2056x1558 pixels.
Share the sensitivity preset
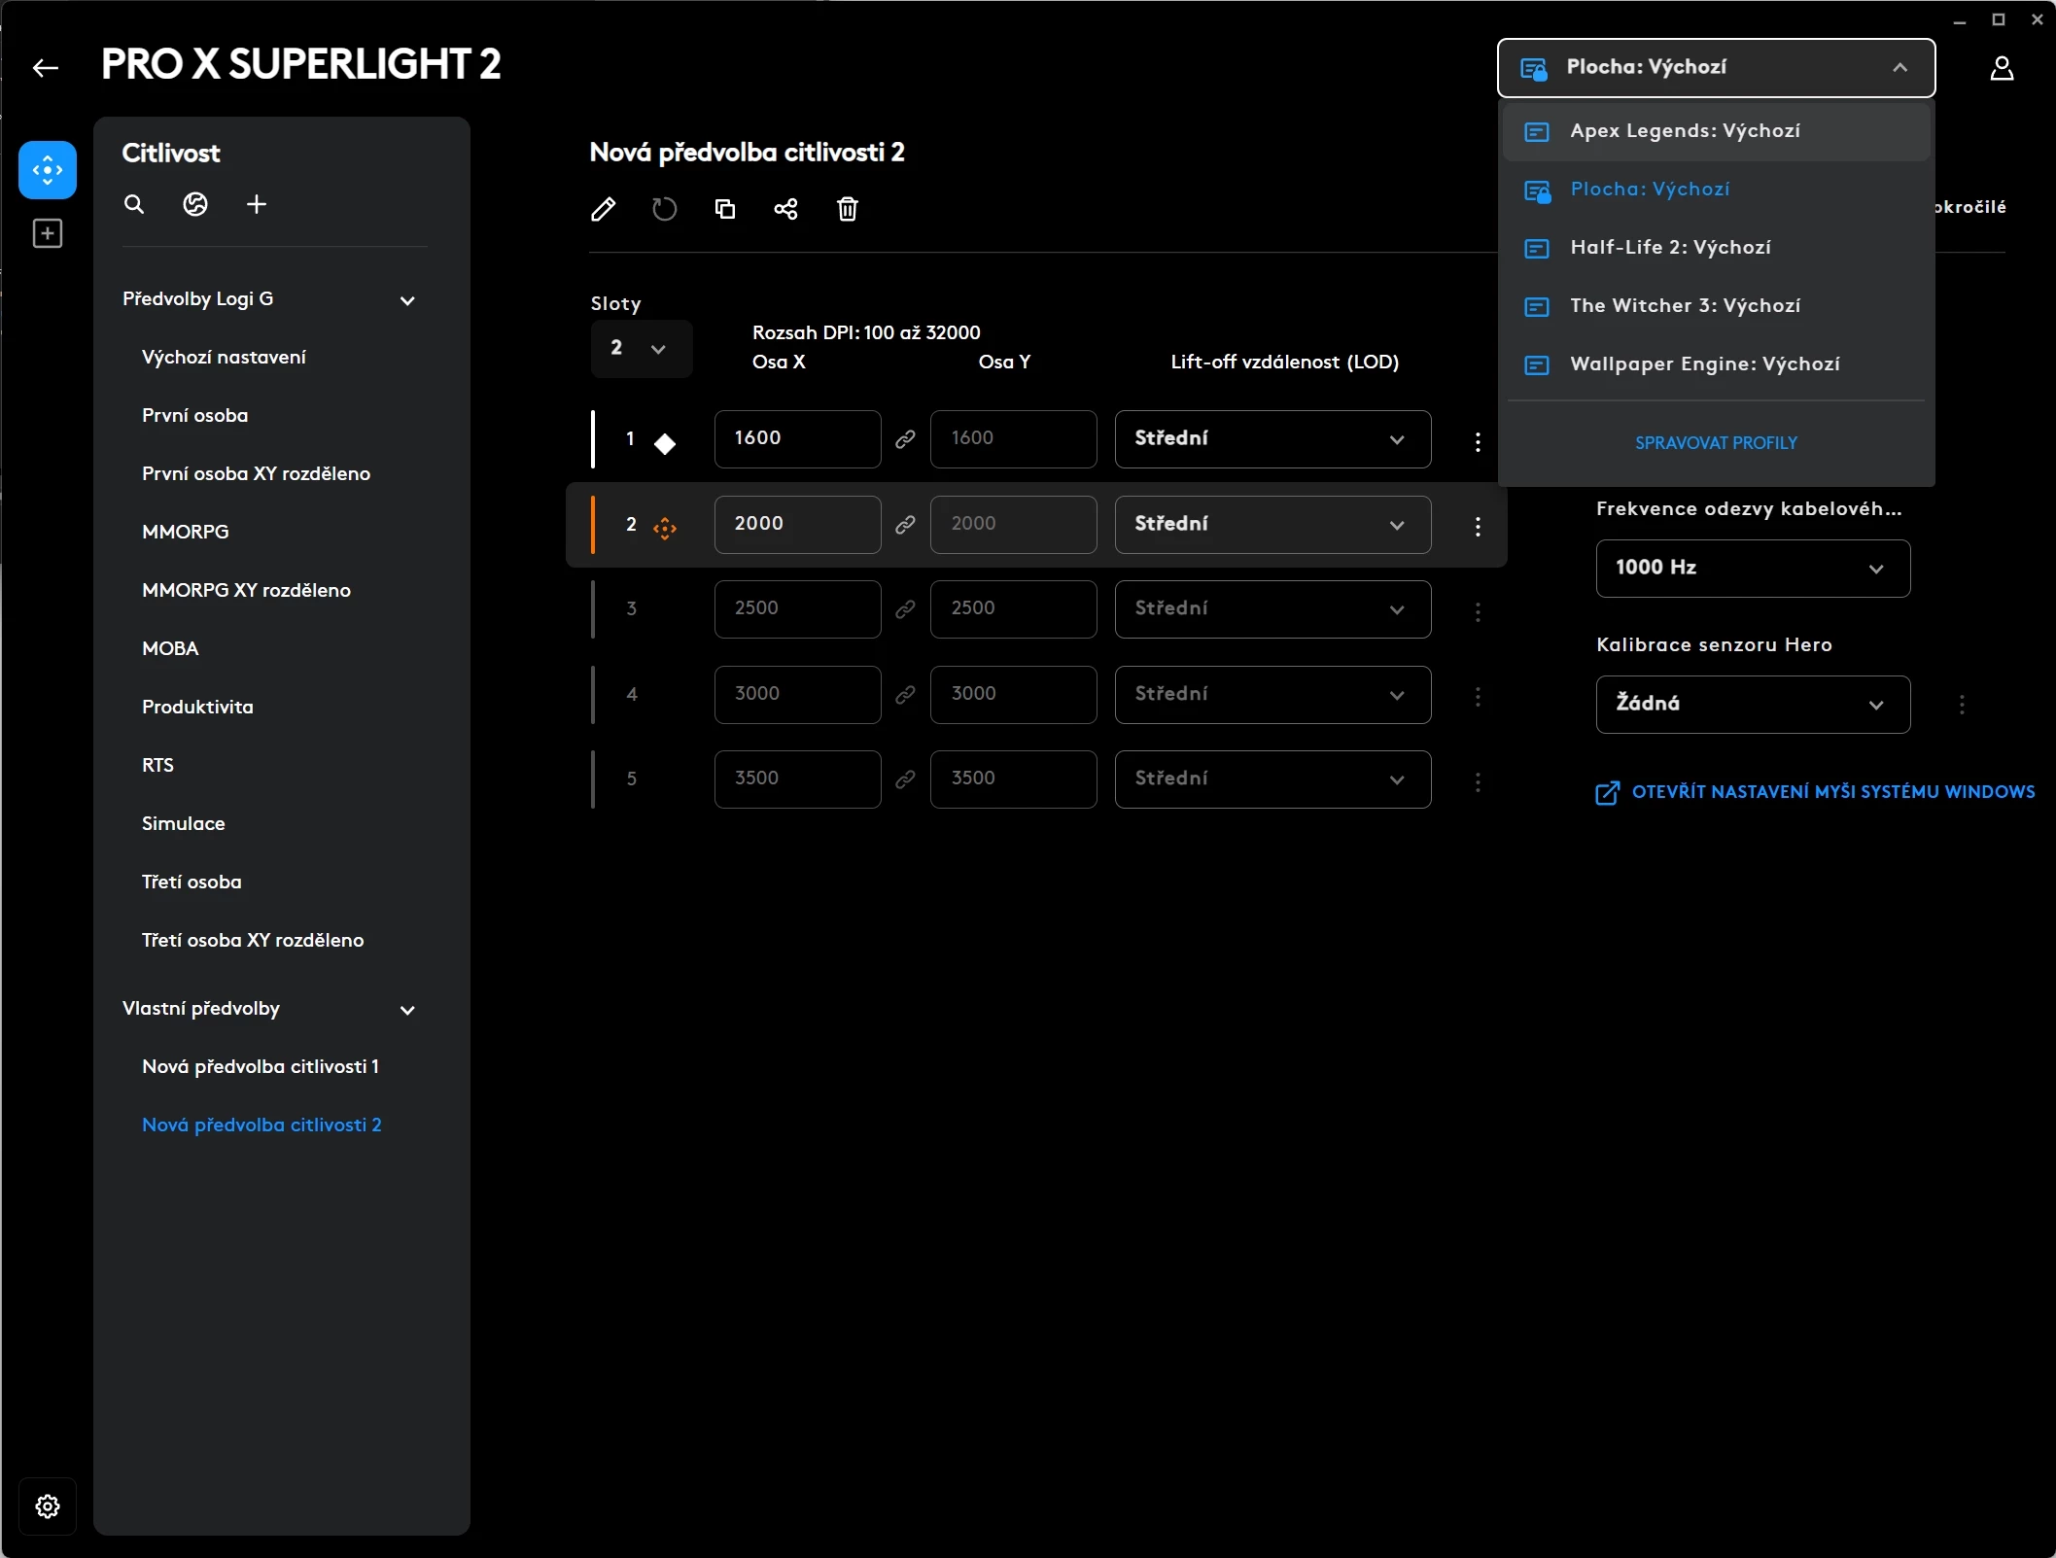(786, 209)
